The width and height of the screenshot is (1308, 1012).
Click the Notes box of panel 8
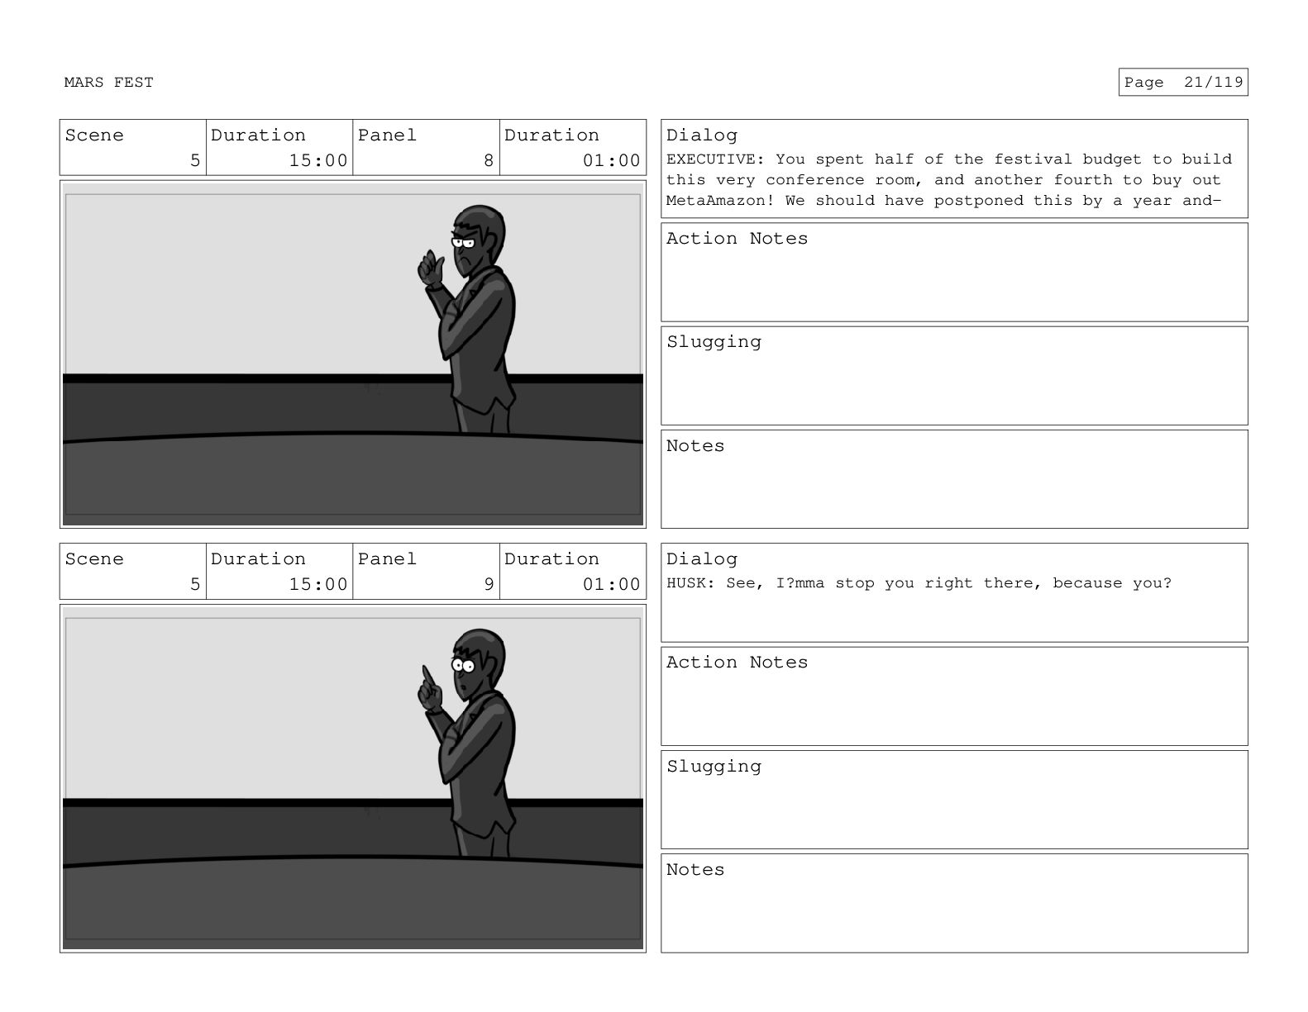pyautogui.click(x=954, y=479)
